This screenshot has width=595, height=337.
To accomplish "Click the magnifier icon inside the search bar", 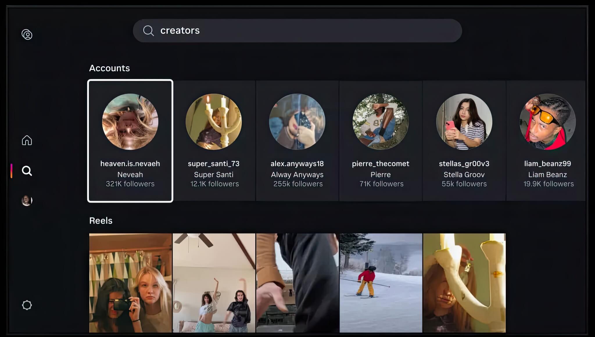I will pos(148,31).
